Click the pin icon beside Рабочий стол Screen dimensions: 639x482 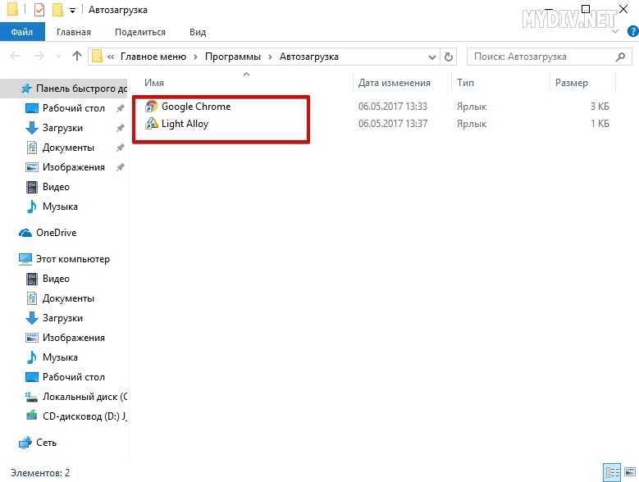click(121, 108)
